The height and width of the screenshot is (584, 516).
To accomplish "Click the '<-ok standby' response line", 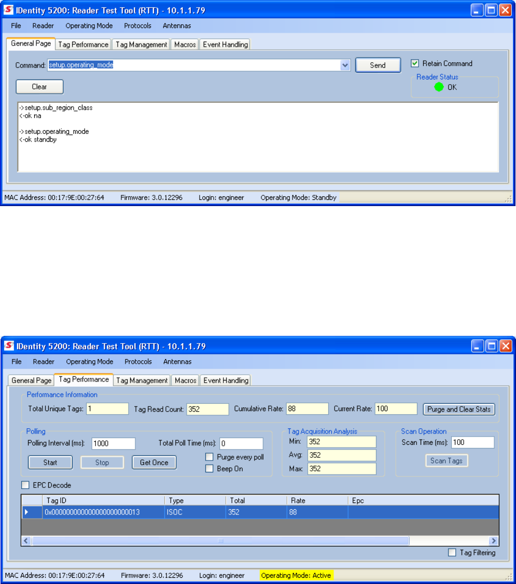I will coord(38,140).
